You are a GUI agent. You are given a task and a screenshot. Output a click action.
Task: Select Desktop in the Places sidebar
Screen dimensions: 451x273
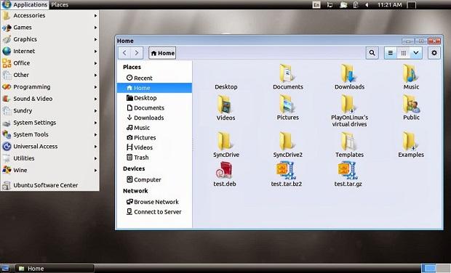tap(154, 98)
